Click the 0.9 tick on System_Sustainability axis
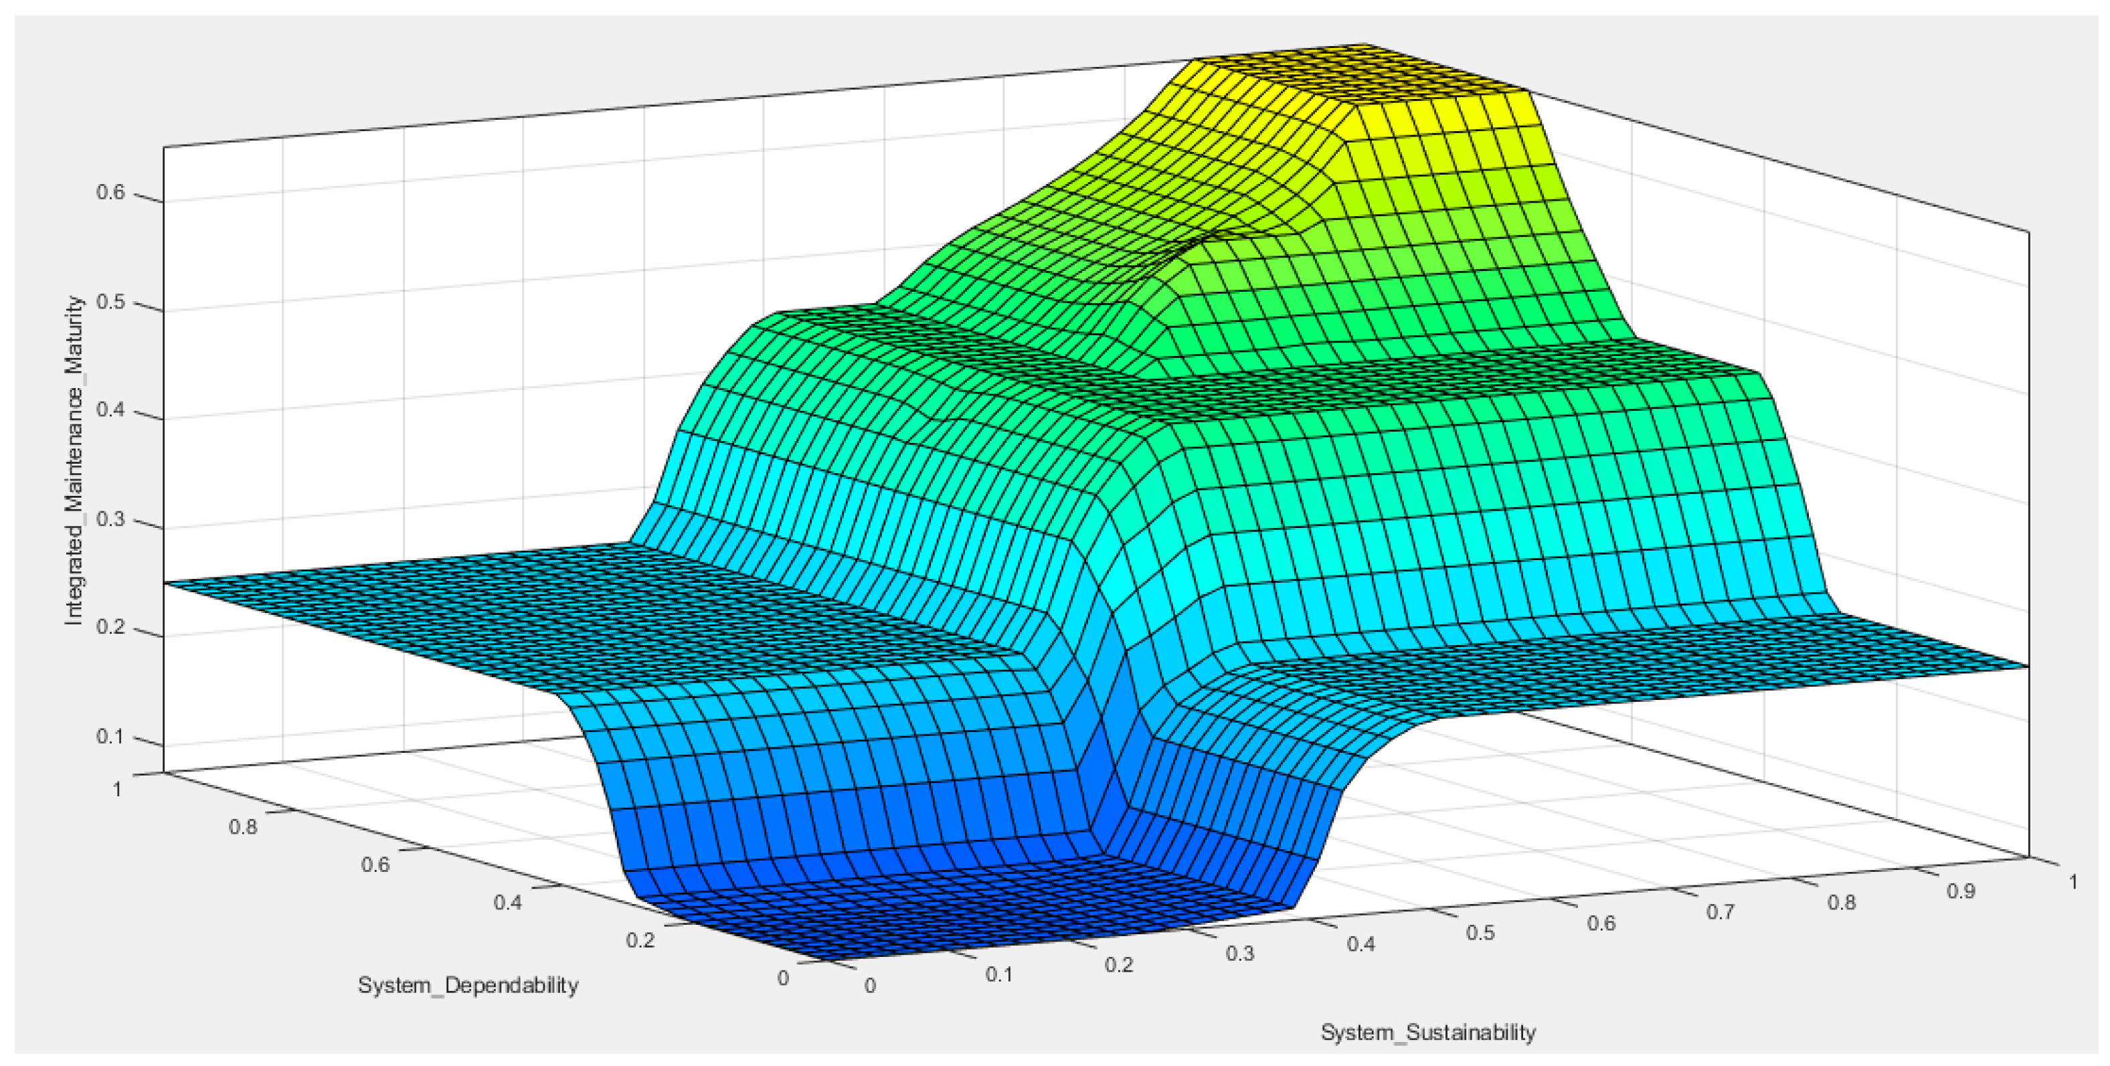This screenshot has width=2110, height=1066. 1961,891
